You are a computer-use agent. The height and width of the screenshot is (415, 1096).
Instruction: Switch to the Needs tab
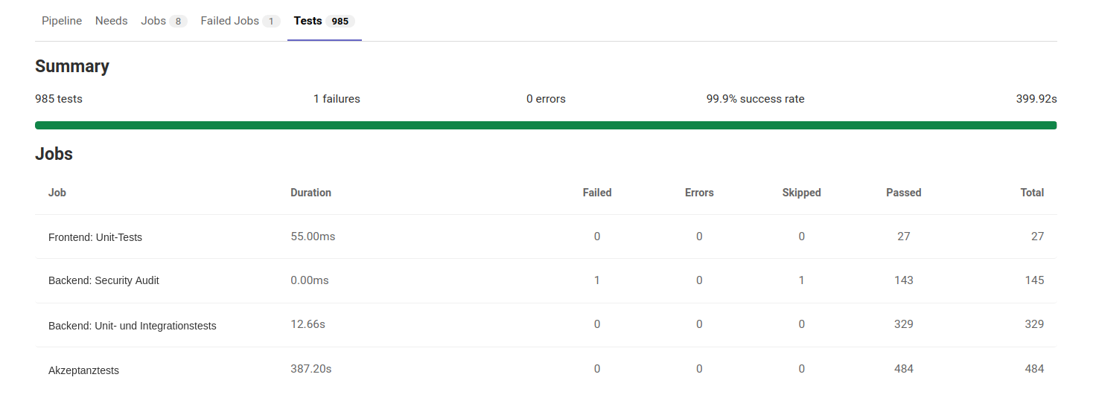click(112, 21)
